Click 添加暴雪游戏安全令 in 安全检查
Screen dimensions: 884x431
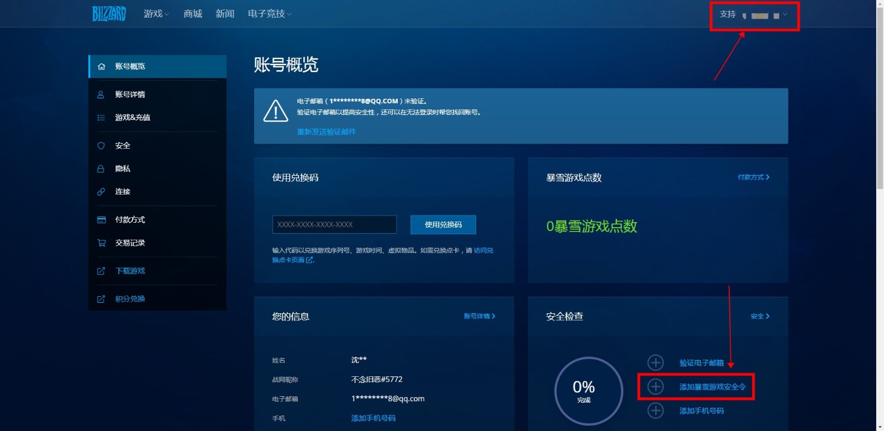tap(713, 387)
